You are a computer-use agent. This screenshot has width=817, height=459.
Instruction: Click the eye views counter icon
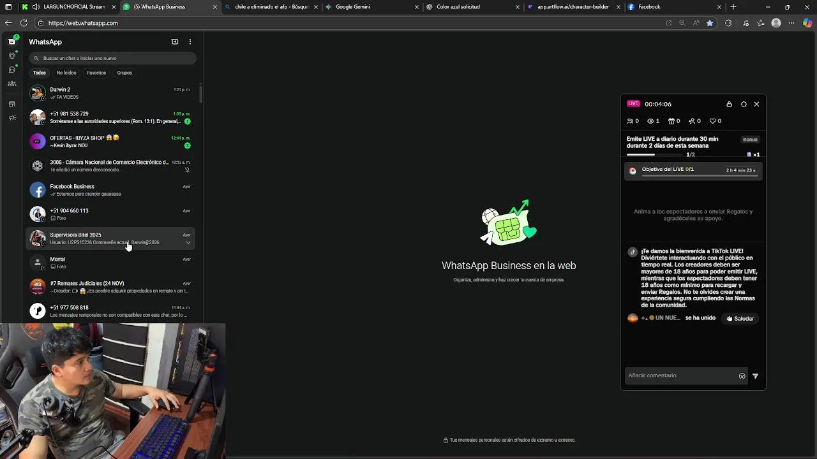coord(650,121)
